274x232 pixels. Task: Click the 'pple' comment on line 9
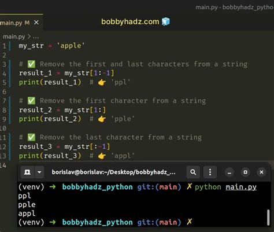click(123, 119)
